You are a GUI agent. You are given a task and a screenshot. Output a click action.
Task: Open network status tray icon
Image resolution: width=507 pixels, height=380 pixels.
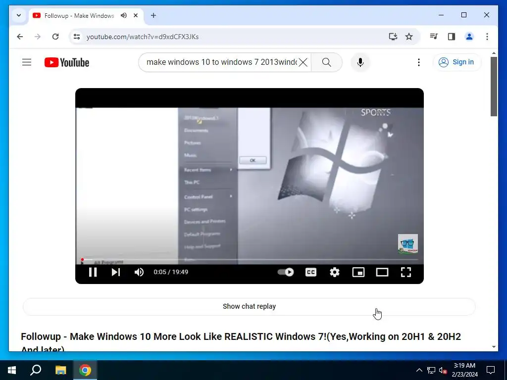(x=431, y=370)
